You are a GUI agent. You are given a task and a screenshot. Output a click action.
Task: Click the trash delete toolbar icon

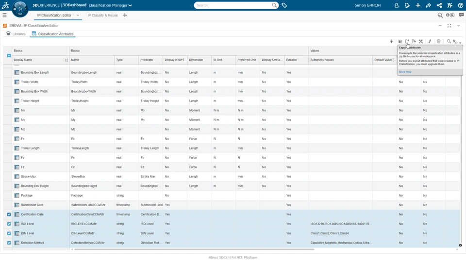439,41
